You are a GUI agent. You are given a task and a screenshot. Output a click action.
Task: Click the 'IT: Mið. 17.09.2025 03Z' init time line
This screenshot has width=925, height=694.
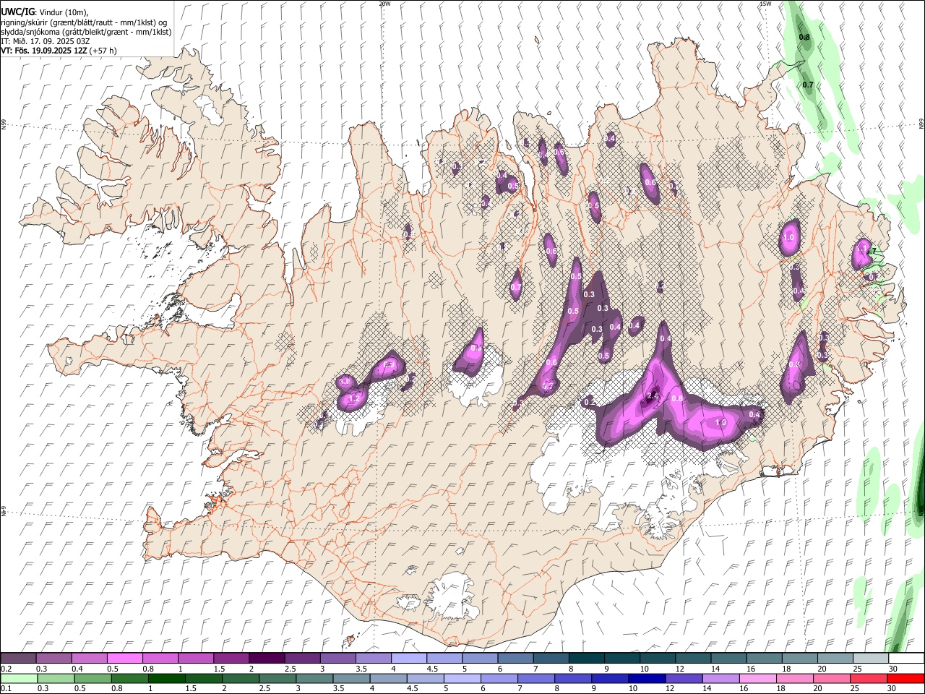46,41
